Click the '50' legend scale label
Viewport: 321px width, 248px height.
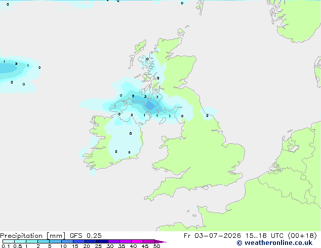click(156, 246)
